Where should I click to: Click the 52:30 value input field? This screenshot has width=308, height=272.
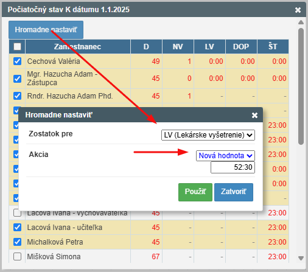tap(233, 167)
